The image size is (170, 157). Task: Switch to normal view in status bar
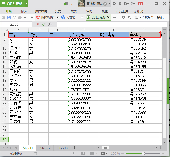[73, 154]
